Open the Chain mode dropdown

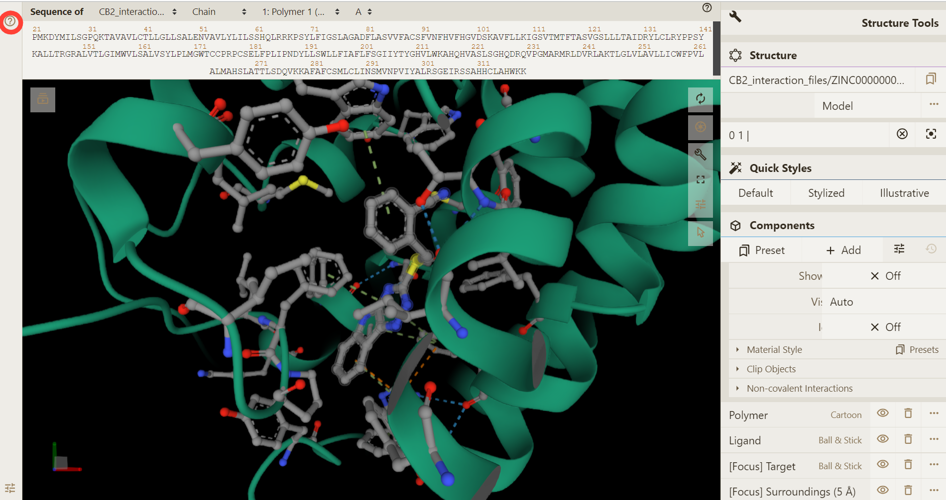pyautogui.click(x=219, y=12)
